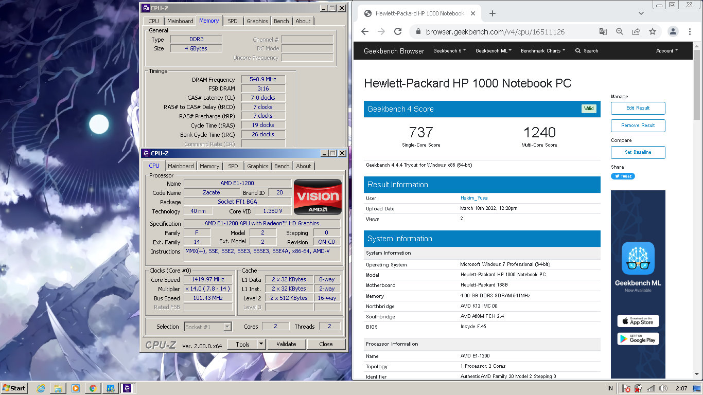Open the Chrome profile avatar

click(673, 31)
